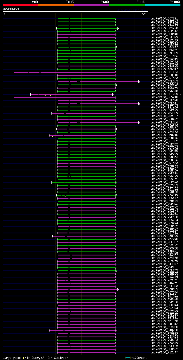Select the UniRef100_B9GKJ6 label

pyautogui.click(x=164, y=91)
